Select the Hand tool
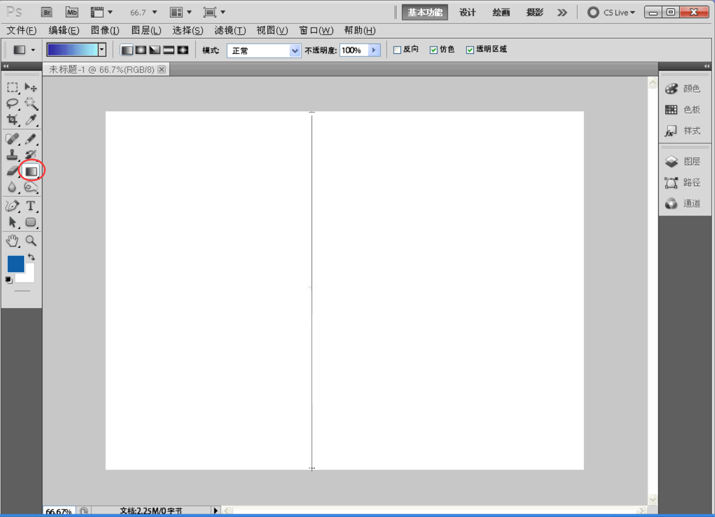 point(12,241)
